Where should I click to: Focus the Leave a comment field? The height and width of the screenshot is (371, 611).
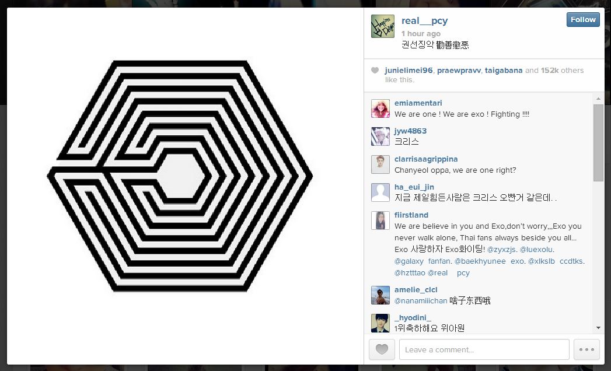click(484, 349)
